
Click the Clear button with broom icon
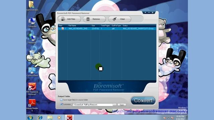[120, 19]
